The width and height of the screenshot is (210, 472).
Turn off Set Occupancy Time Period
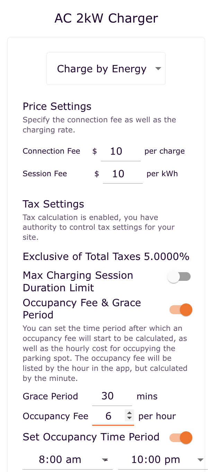pos(181,438)
